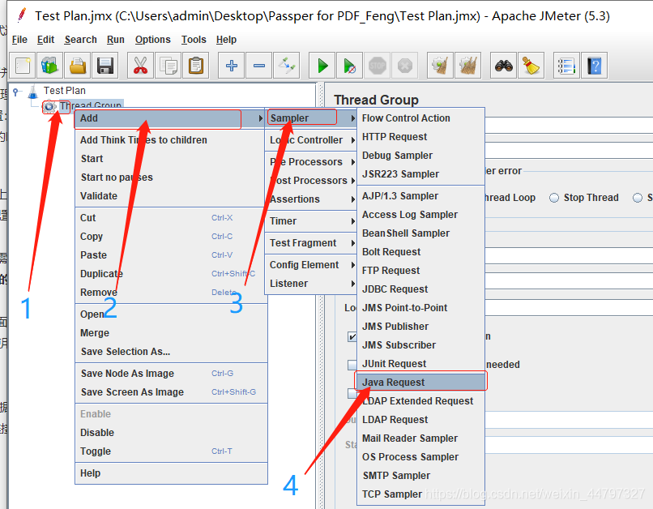This screenshot has width=653, height=509.
Task: Click the New test plan toolbar icon
Action: [x=23, y=66]
